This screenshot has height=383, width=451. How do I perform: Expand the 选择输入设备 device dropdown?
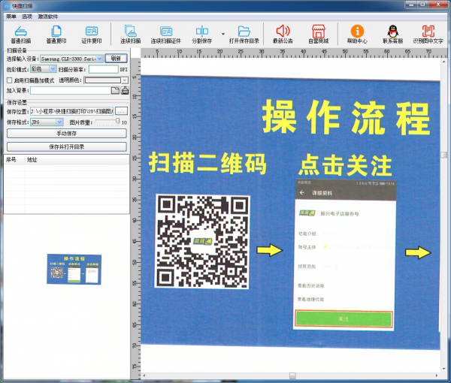[x=99, y=58]
